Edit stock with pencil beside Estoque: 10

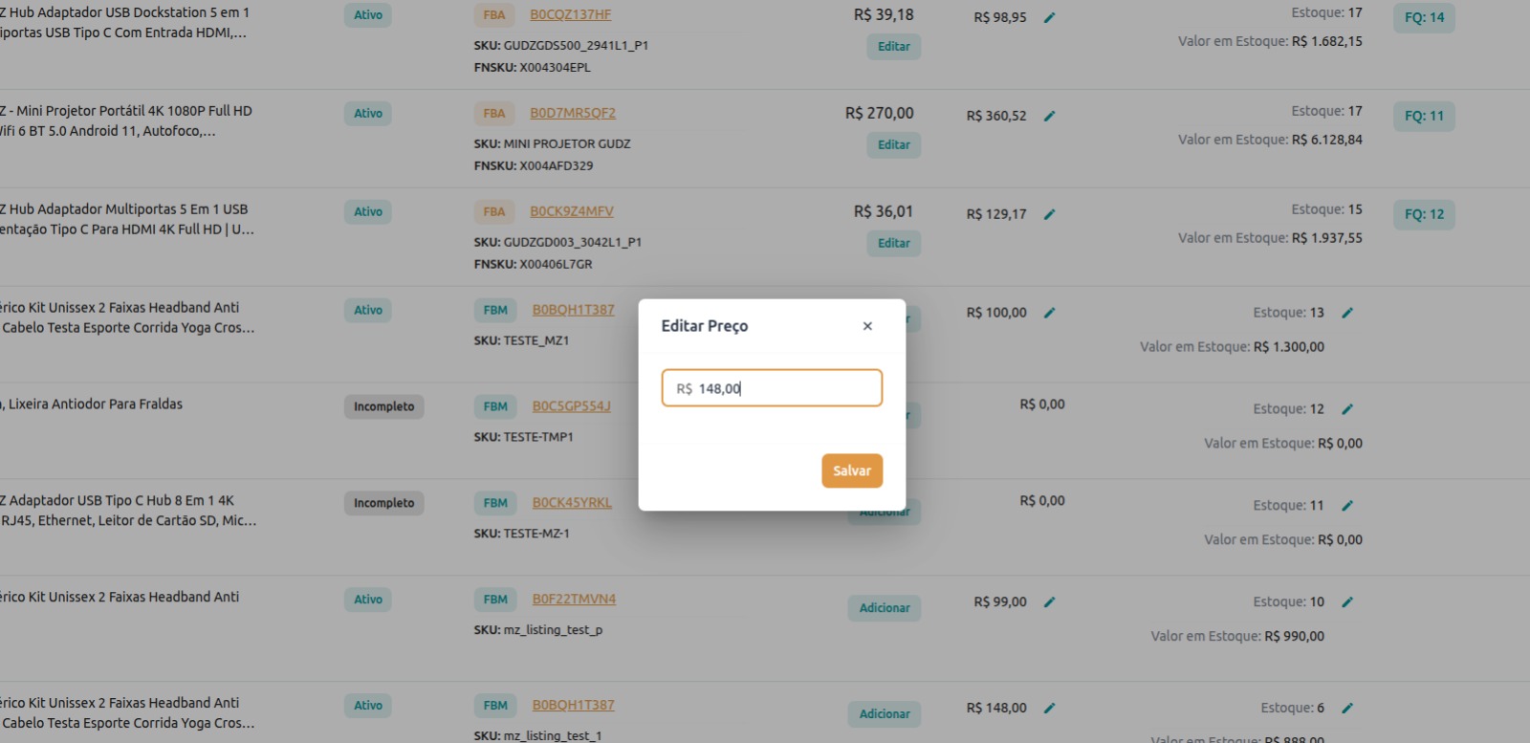tap(1347, 602)
